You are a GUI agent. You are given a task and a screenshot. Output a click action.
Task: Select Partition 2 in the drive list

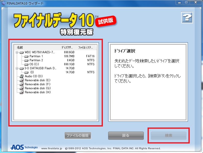click(36, 60)
